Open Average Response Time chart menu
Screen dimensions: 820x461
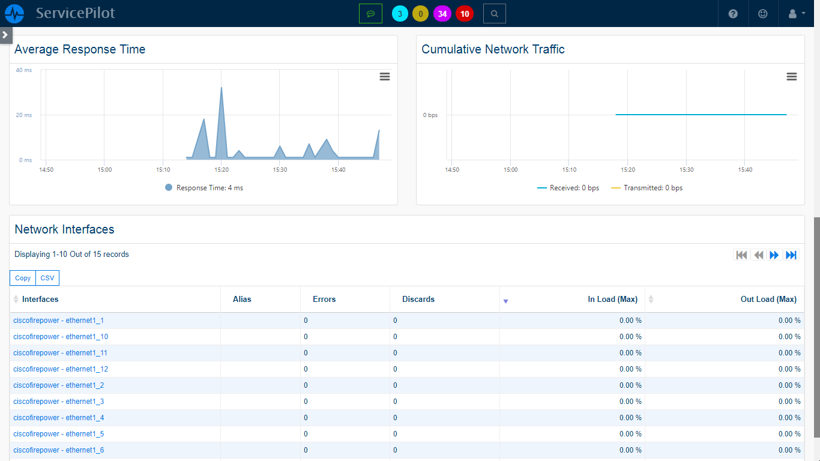click(x=385, y=76)
